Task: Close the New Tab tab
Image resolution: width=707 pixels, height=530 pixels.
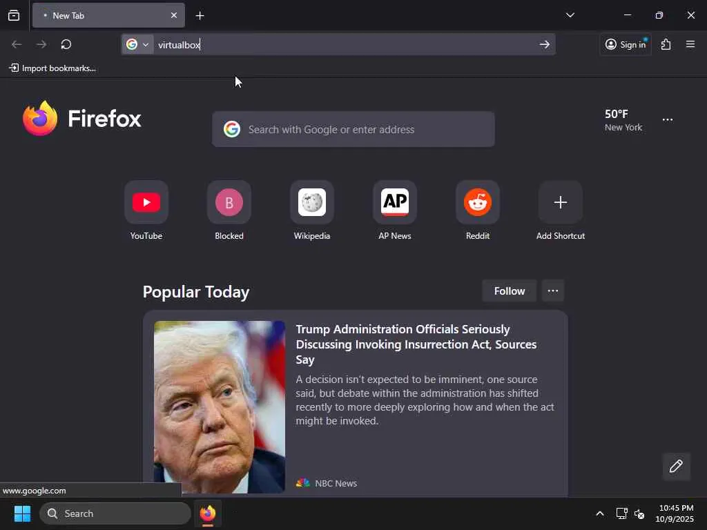Action: pos(173,15)
